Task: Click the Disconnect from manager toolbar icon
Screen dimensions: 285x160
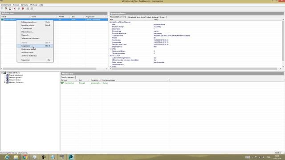Action: coord(6,8)
